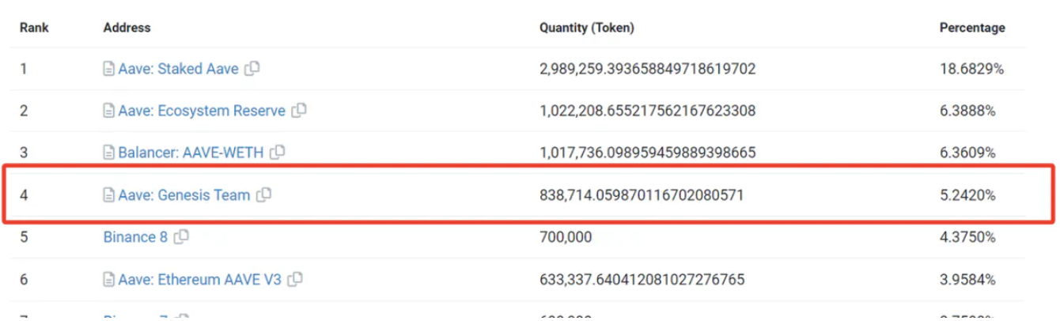Select the 6.3888% percentage cell

pos(968,111)
